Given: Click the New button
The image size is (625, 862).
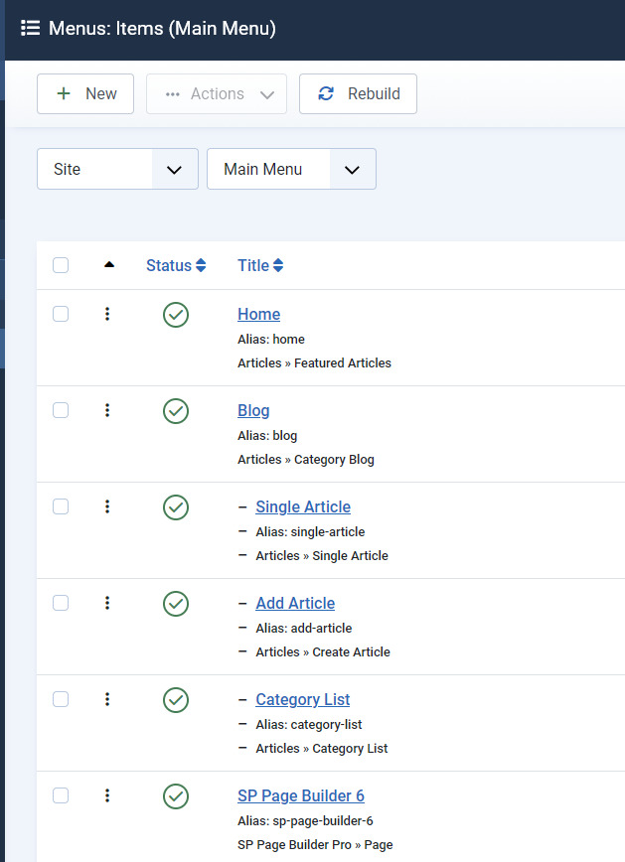Looking at the screenshot, I should [85, 94].
